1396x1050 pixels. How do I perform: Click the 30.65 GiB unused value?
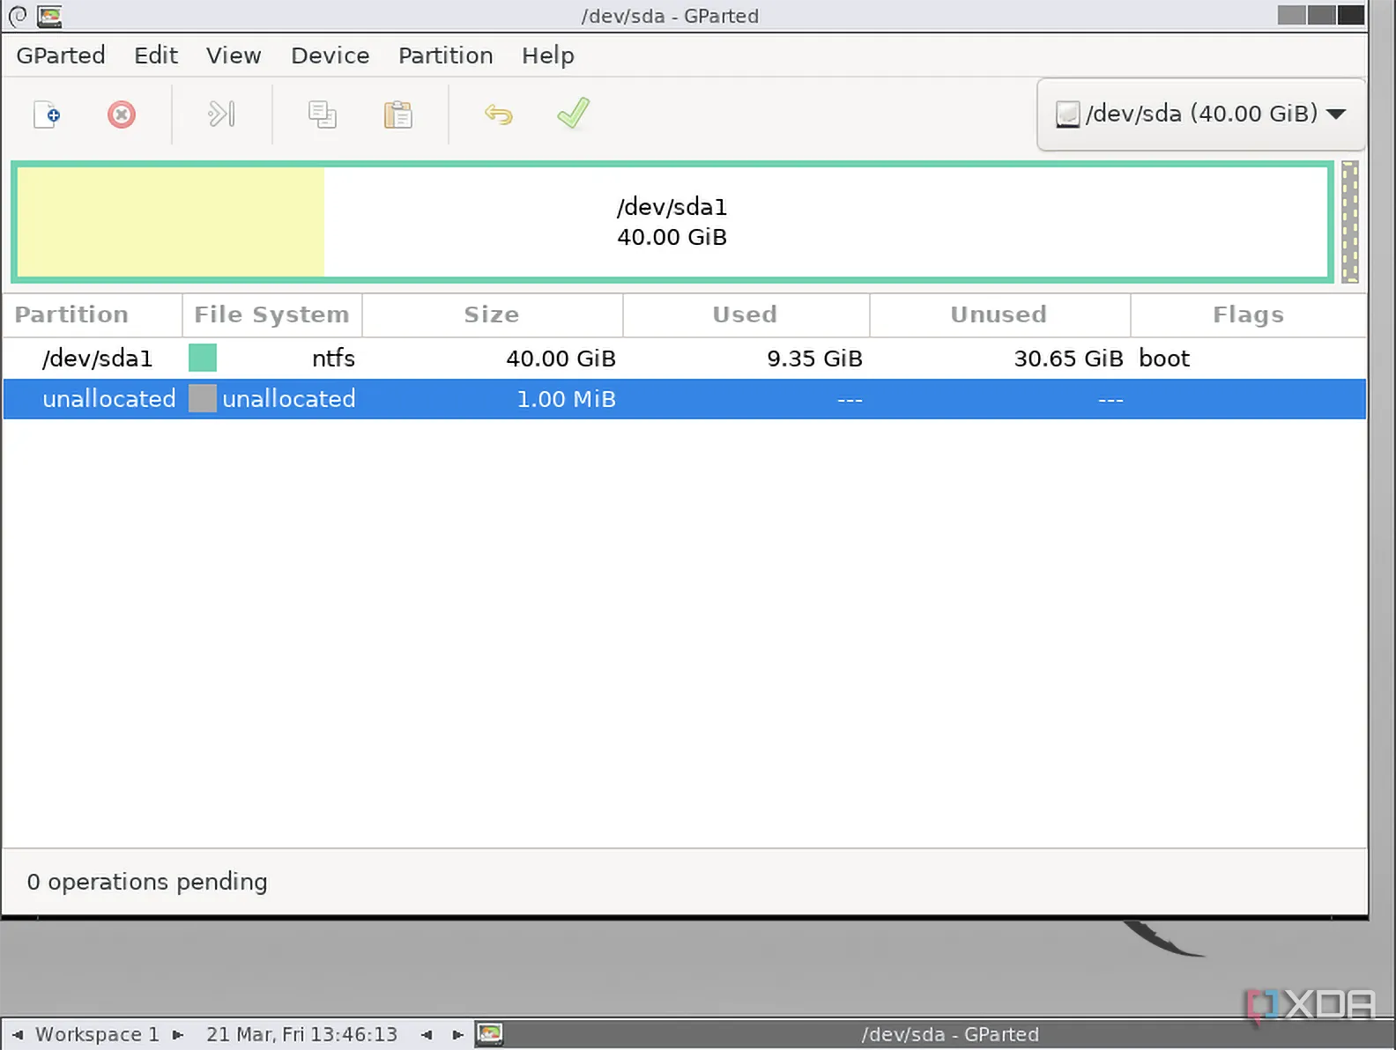click(1068, 359)
